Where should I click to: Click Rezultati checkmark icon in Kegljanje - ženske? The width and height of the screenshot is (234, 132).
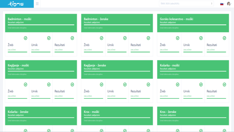(148, 85)
